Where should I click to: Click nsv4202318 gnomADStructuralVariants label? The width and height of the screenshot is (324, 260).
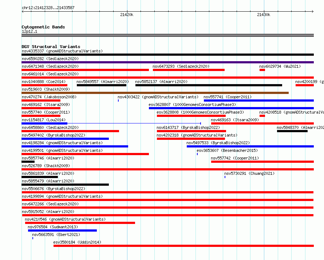197,135
